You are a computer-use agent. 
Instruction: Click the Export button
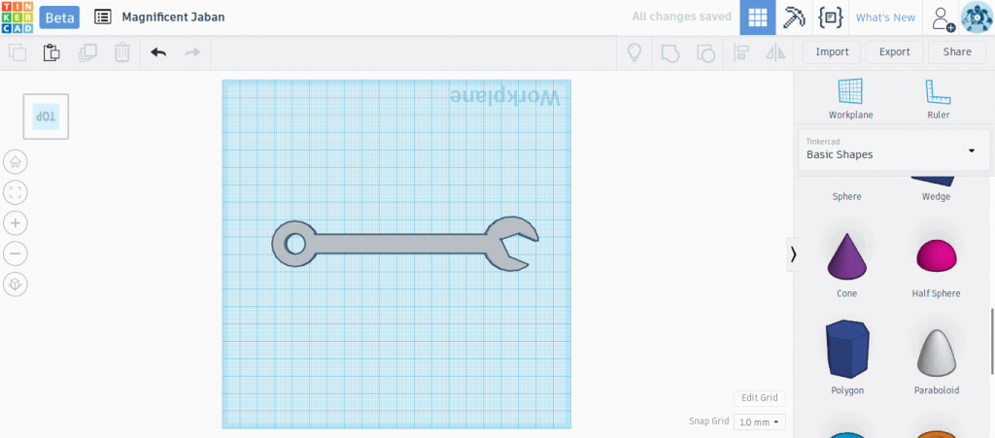pyautogui.click(x=894, y=52)
